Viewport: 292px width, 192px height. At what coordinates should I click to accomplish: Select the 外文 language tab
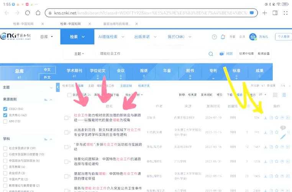point(47,77)
